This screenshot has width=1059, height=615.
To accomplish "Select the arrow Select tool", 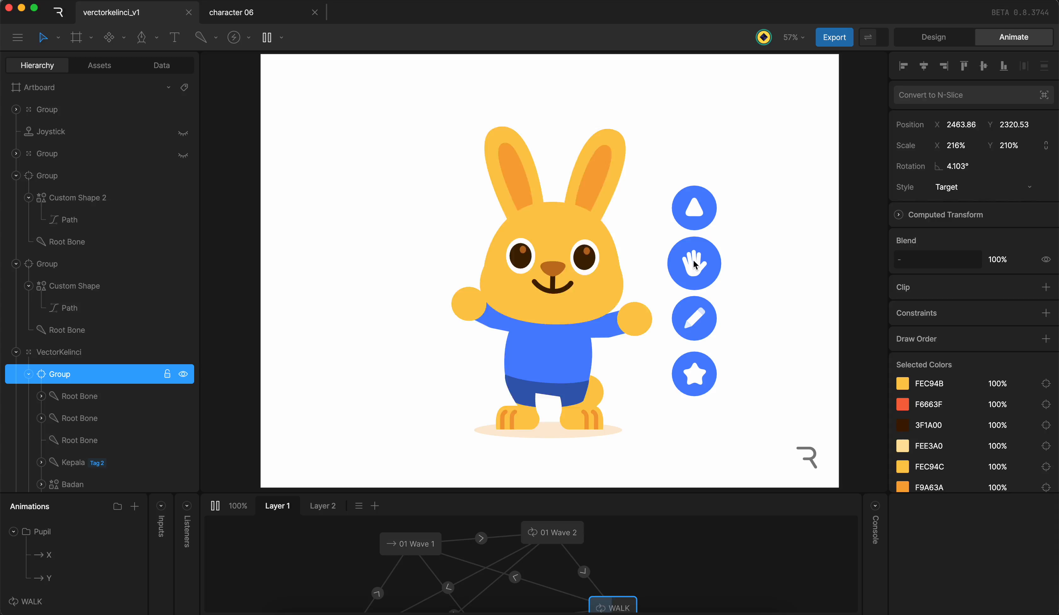I will [43, 37].
